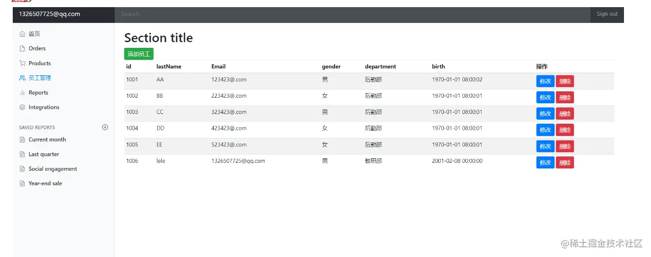Click the users icon beside 员工管理

click(x=22, y=78)
